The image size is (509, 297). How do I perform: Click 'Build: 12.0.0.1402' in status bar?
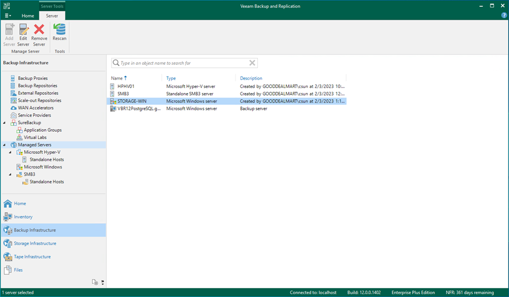[x=364, y=293]
